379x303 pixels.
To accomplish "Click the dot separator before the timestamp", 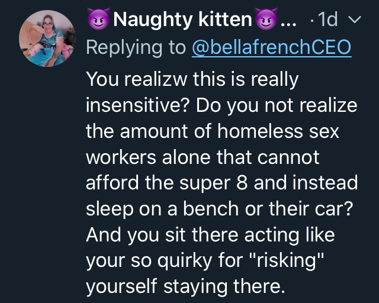I will point(311,21).
